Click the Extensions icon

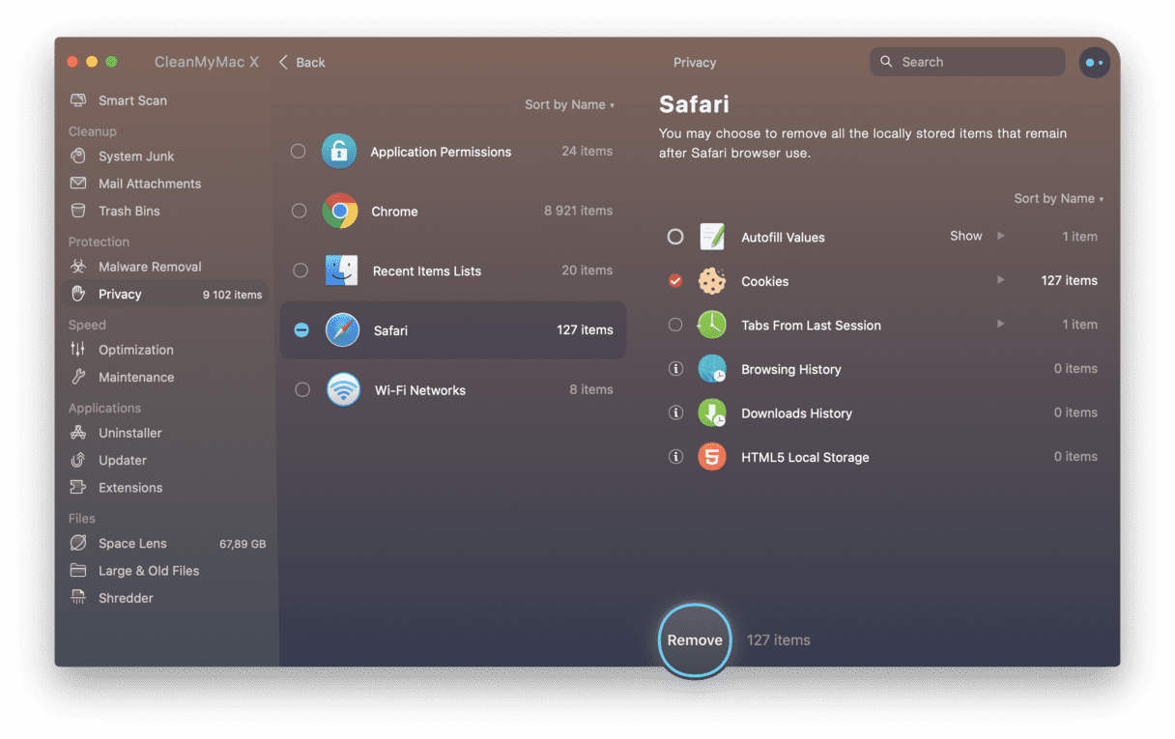[x=78, y=487]
